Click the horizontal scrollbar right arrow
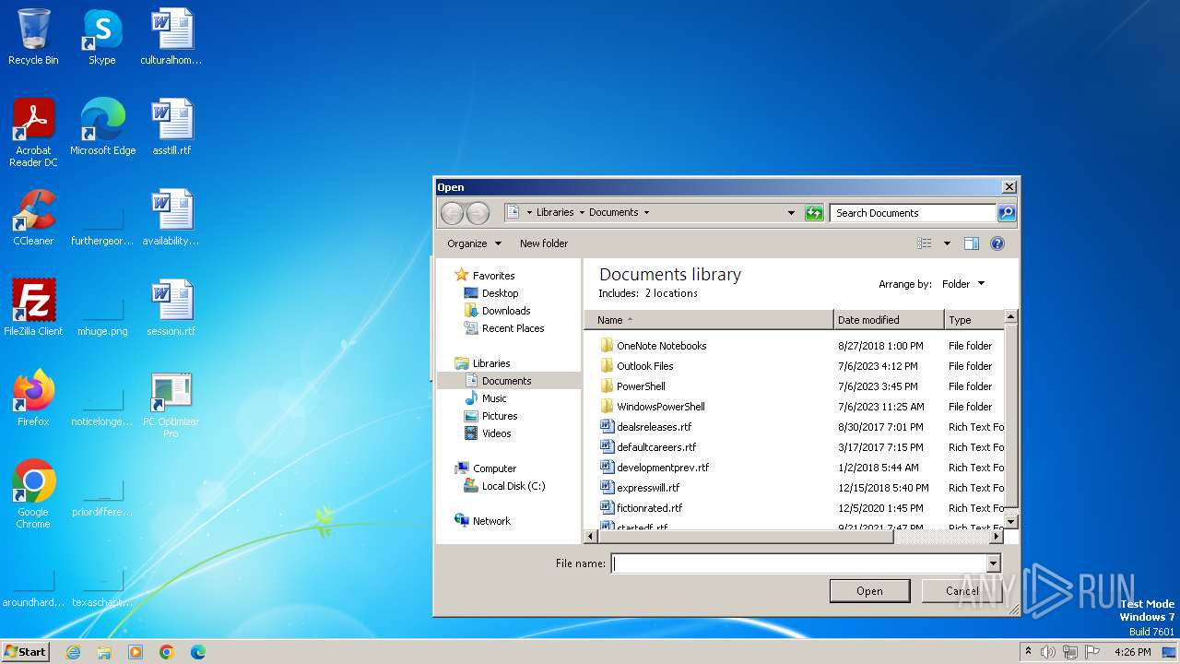The height and width of the screenshot is (664, 1180). tap(996, 536)
